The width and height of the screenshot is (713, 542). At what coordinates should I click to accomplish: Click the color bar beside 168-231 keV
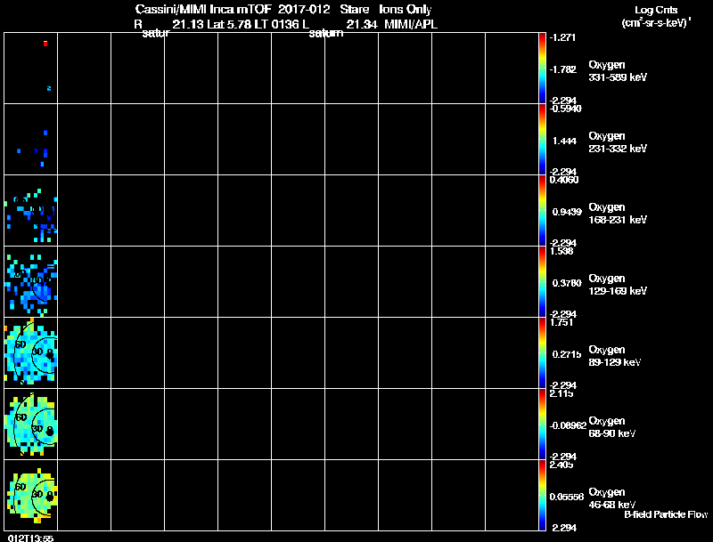click(x=543, y=211)
